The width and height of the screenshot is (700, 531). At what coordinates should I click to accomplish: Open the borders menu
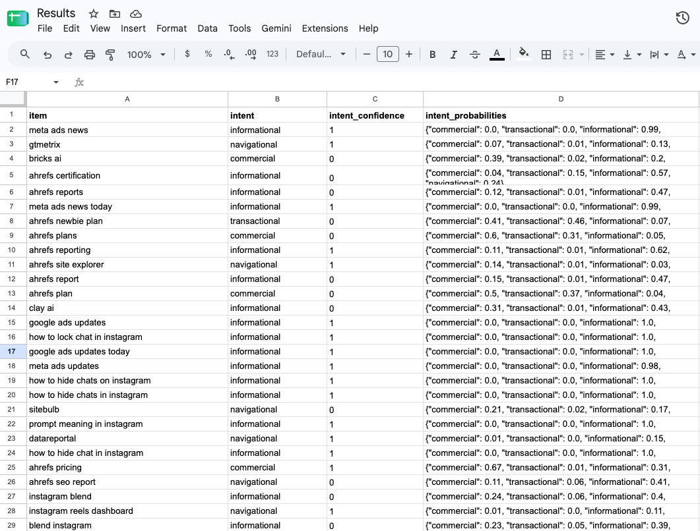[546, 55]
